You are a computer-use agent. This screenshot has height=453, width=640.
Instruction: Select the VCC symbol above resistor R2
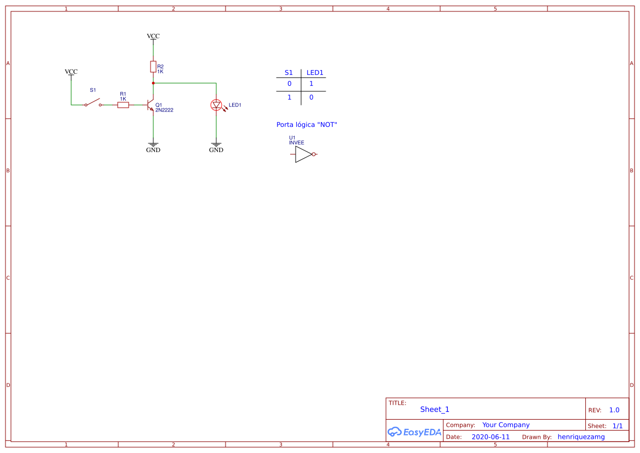153,37
